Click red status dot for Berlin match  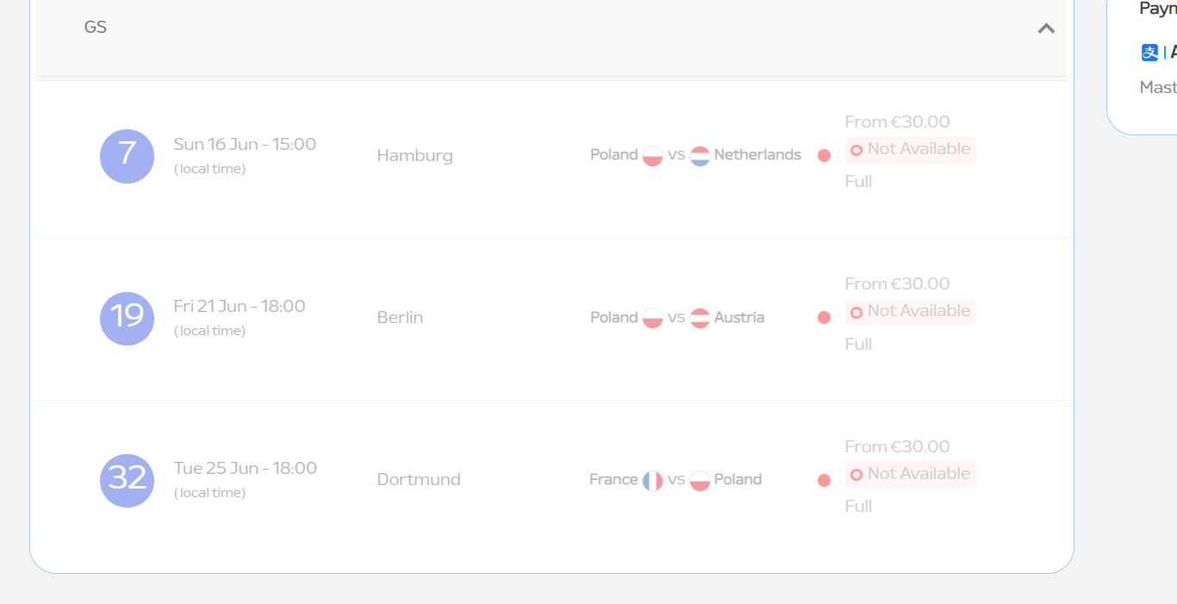pos(824,318)
